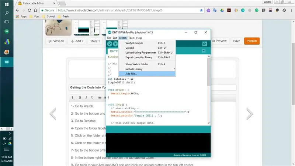The image size is (295, 166).
Task: Open the Arduino Serial Monitor icon
Action: [x=205, y=44]
